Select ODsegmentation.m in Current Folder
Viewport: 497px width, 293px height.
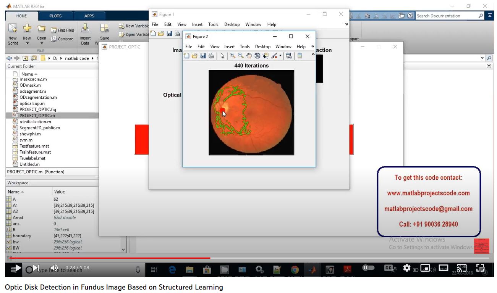tap(38, 97)
